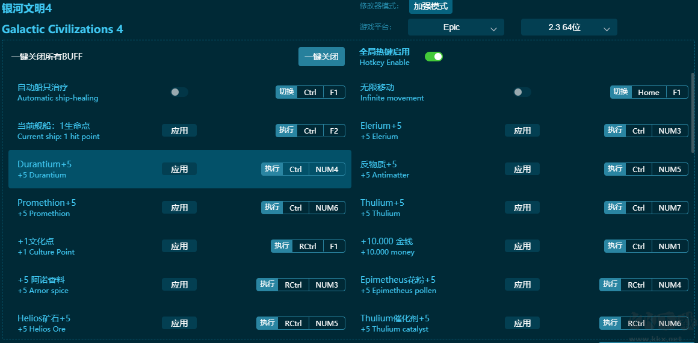Enable Automatic ship-healing toggle
The height and width of the screenshot is (343, 698).
[x=179, y=92]
